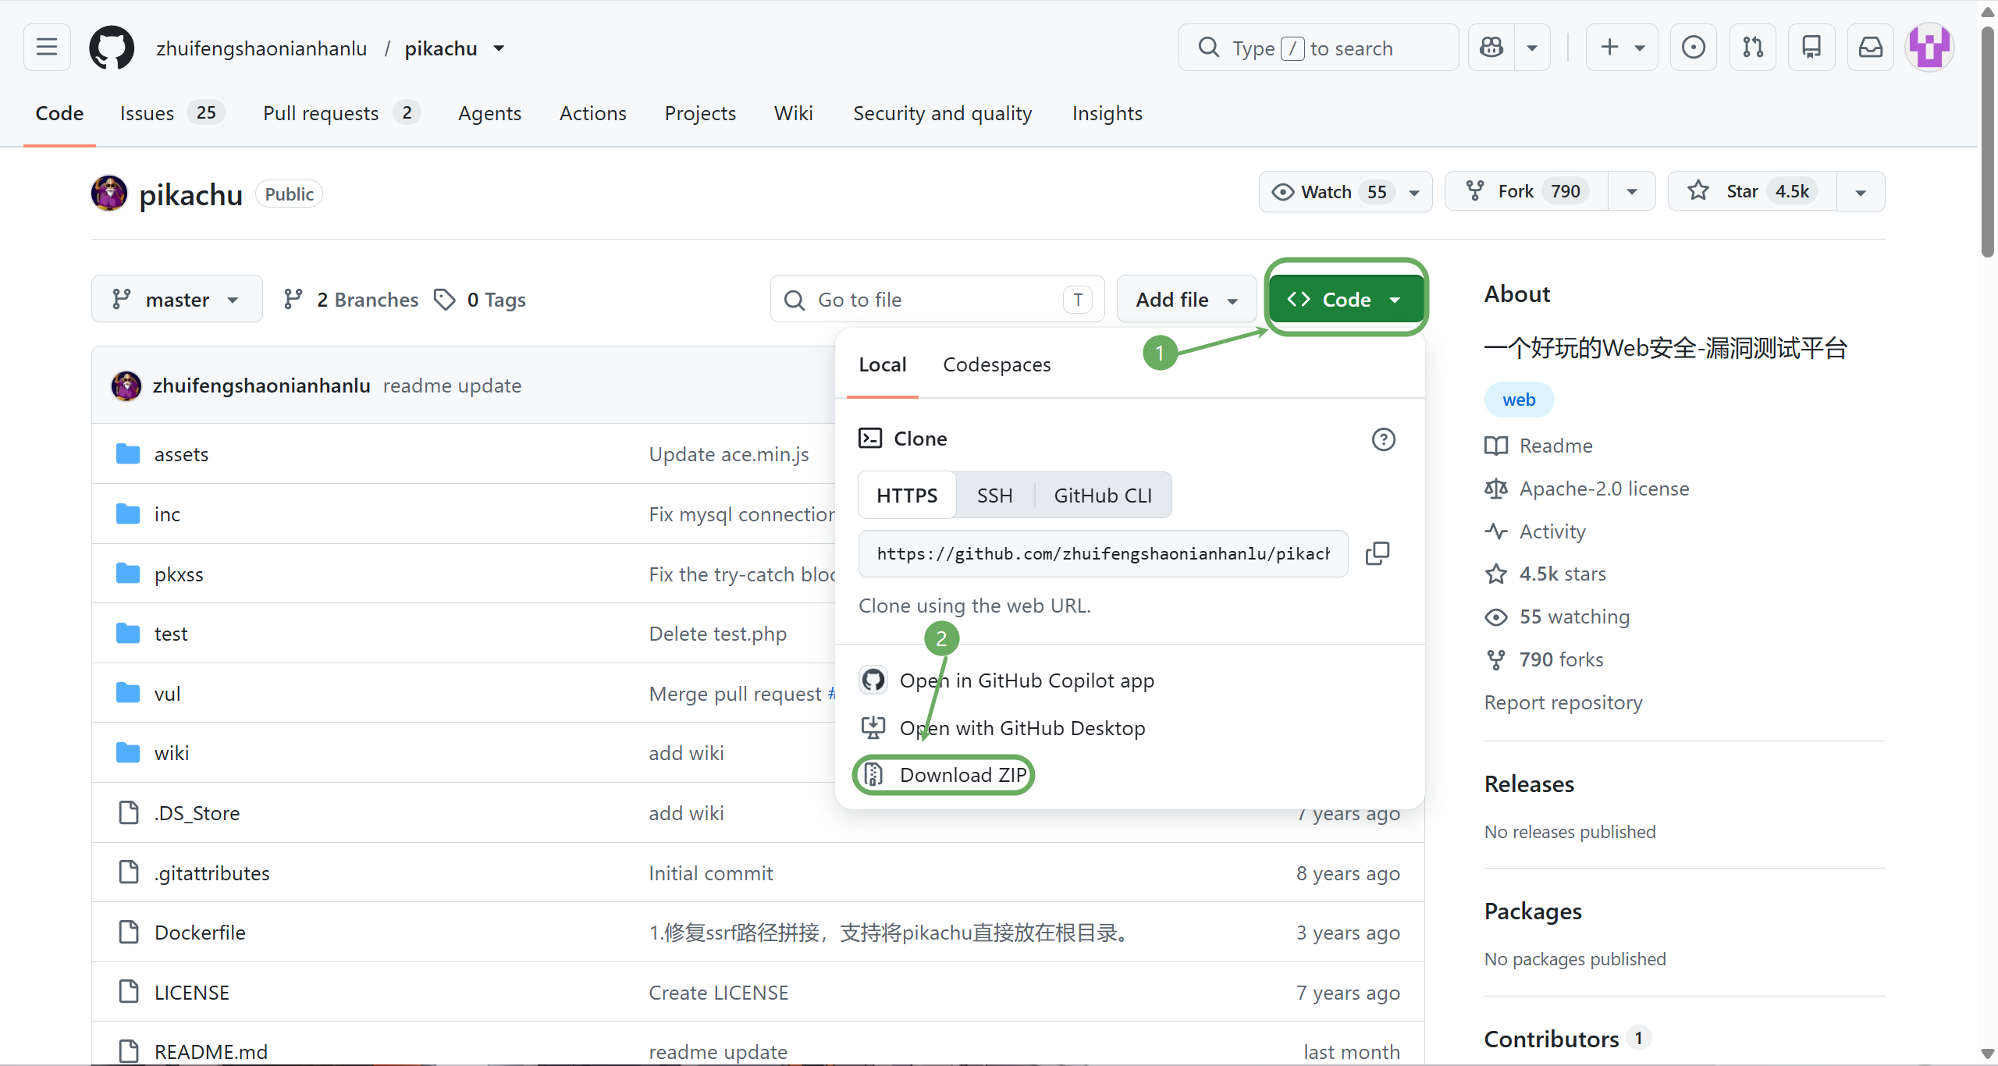Click the page vertical scrollbar
This screenshot has height=1066, width=1998.
pyautogui.click(x=1987, y=140)
